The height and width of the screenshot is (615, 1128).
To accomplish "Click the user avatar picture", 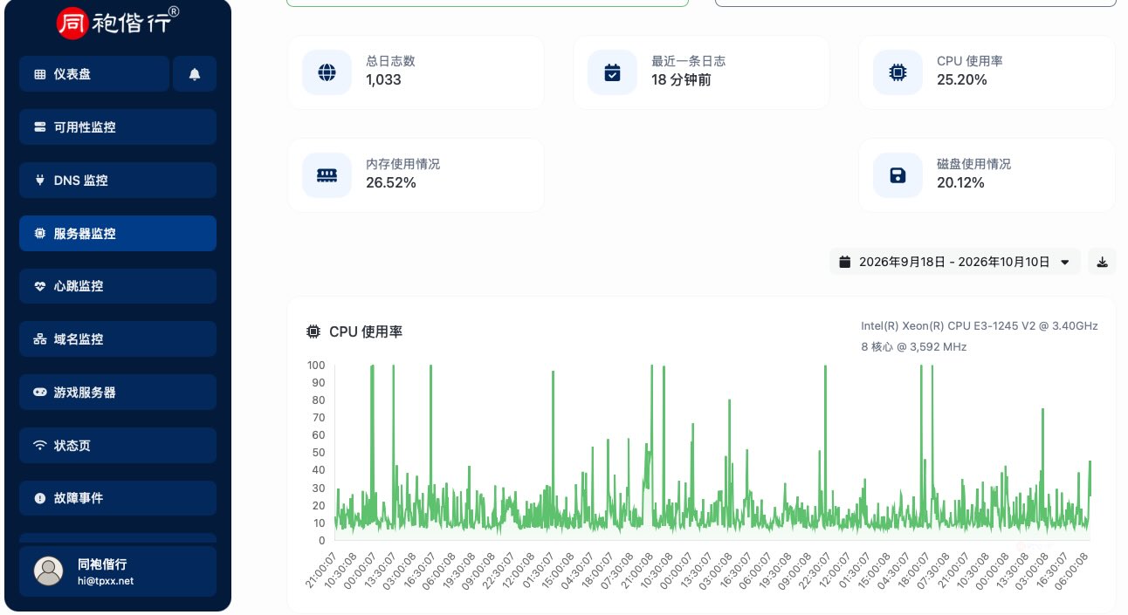I will coord(48,571).
